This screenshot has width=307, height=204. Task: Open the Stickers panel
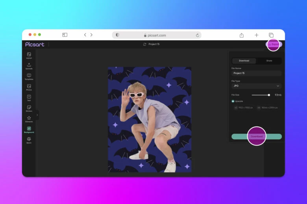tap(29, 107)
